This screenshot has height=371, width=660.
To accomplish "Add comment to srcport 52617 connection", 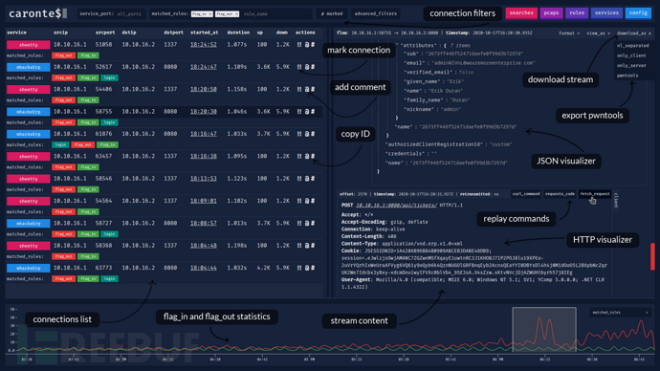I will coord(306,67).
